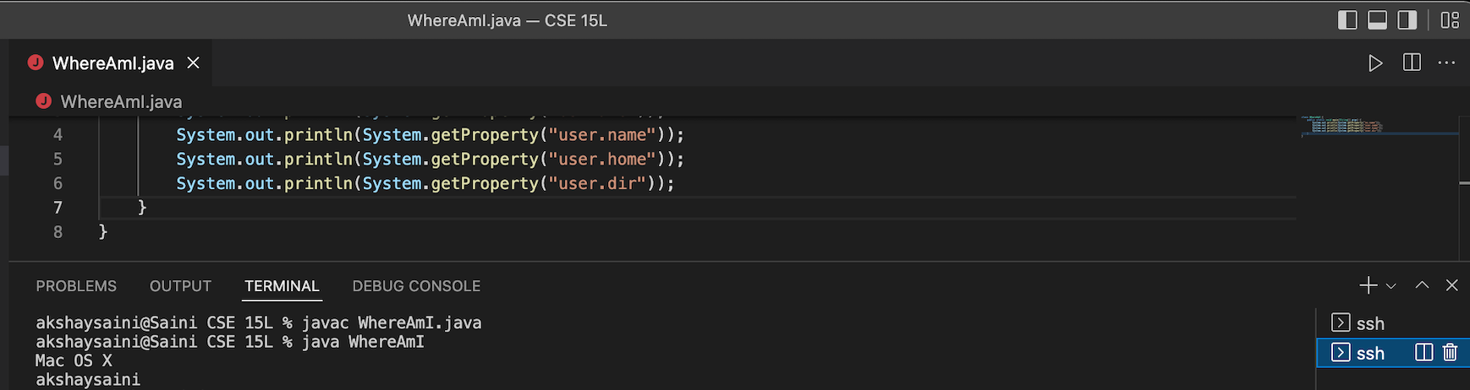Click window title 'WhereAmI.java — CSE 15L'

pyautogui.click(x=507, y=20)
